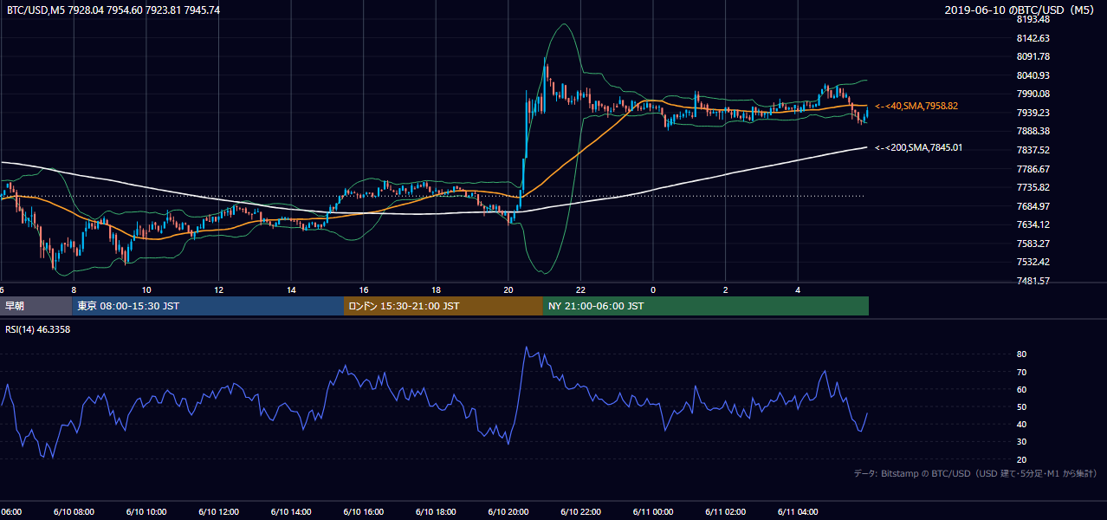Click price axis value 7532.42
The height and width of the screenshot is (520, 1107).
tap(1033, 262)
